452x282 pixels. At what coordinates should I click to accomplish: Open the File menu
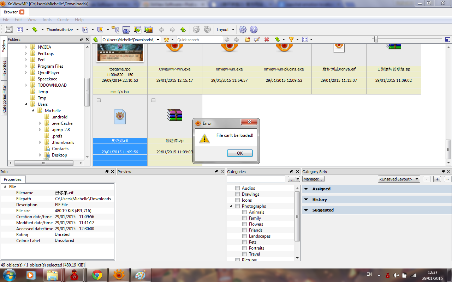tap(6, 20)
